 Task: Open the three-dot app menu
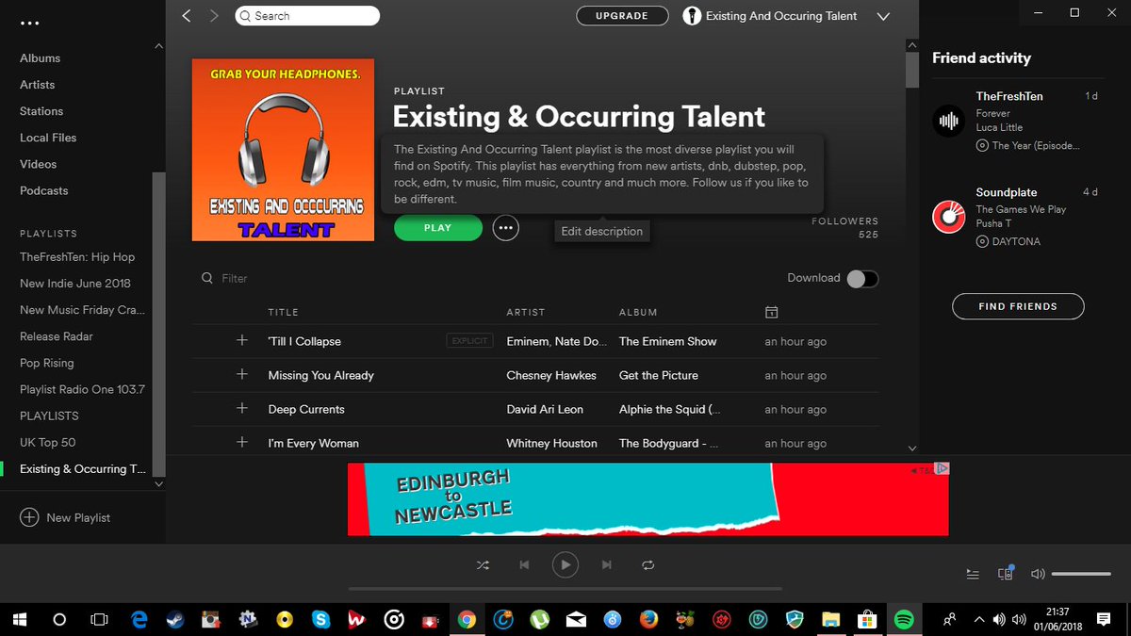29,23
